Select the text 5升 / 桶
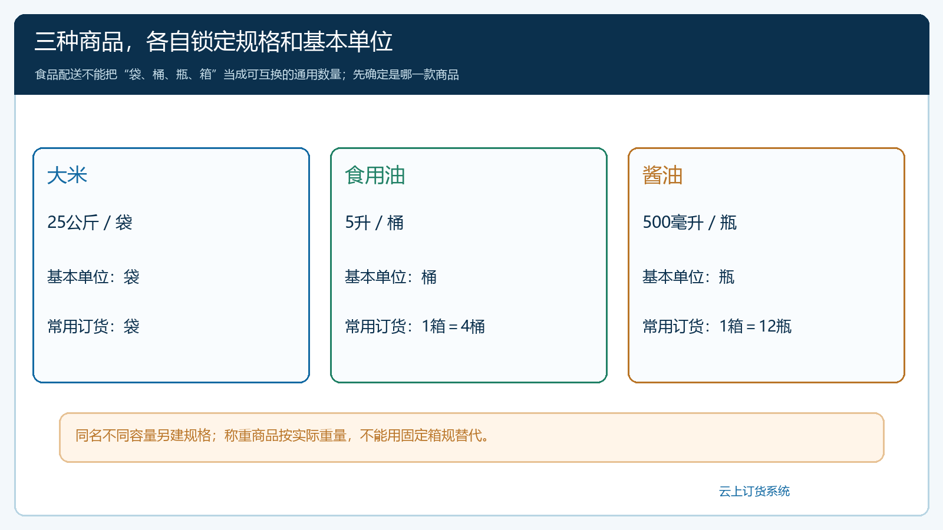 click(x=374, y=222)
